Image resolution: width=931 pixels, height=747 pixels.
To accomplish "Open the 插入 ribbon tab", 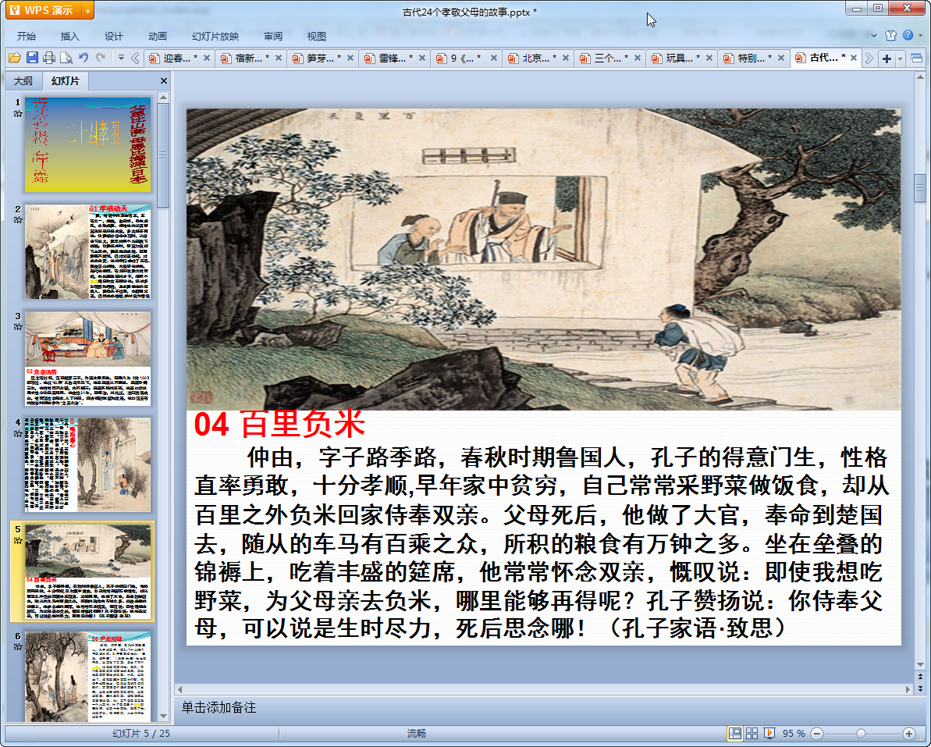I will click(x=70, y=36).
